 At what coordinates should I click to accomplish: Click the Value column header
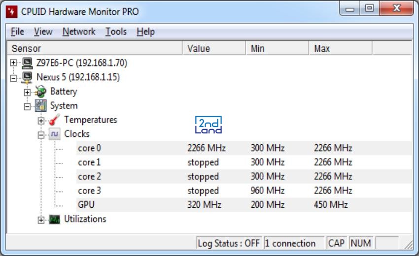(x=214, y=49)
